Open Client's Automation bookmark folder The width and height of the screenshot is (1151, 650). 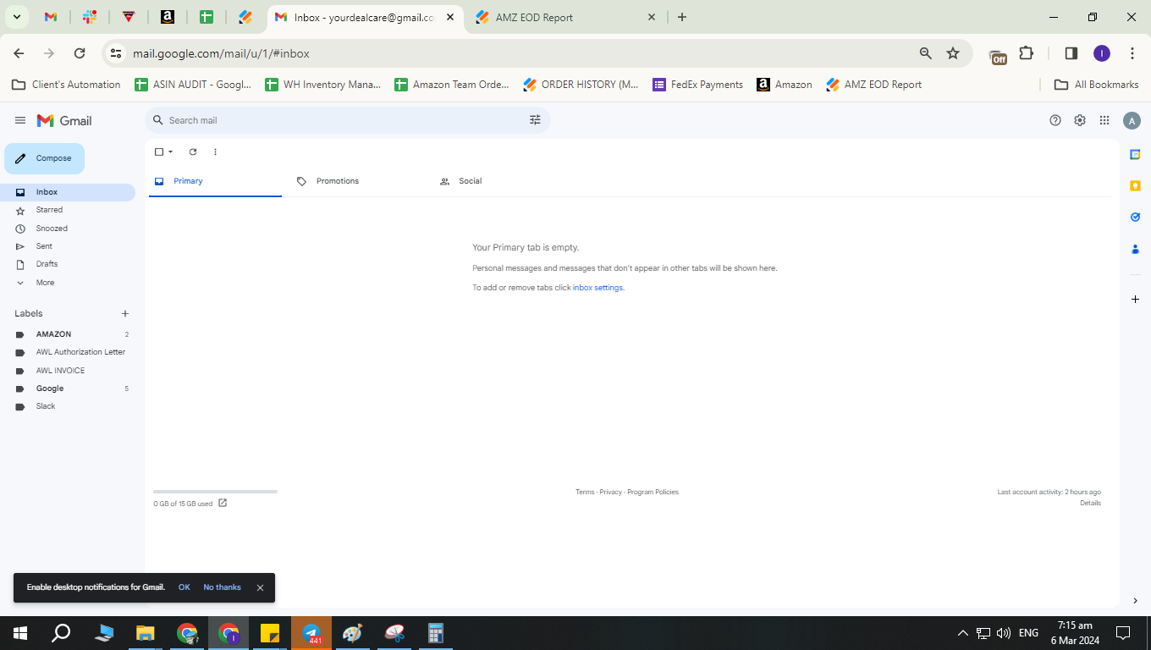click(66, 85)
